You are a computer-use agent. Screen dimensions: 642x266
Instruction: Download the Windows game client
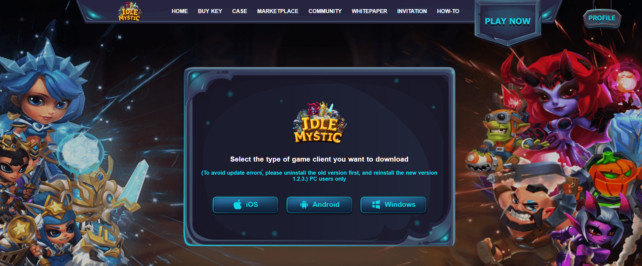point(393,205)
